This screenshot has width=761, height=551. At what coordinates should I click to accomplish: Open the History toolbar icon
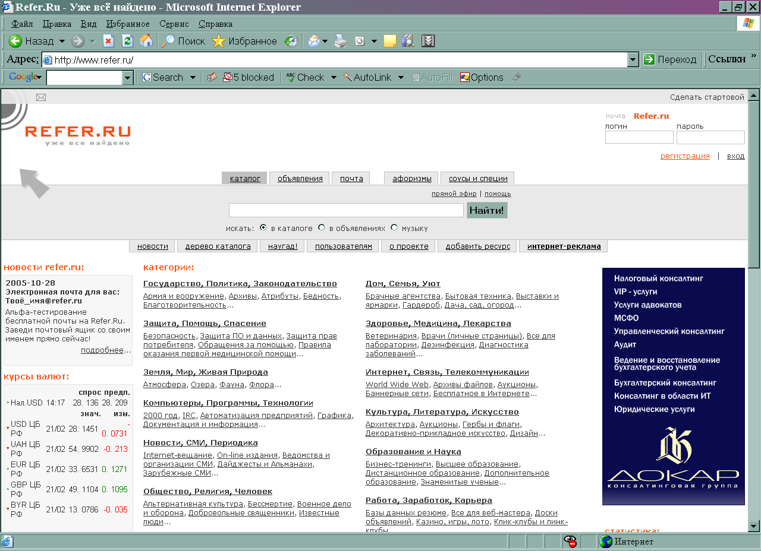coord(291,41)
